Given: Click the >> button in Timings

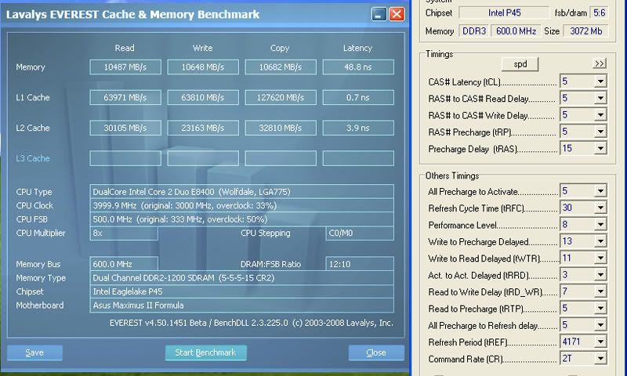Looking at the screenshot, I should [x=599, y=64].
